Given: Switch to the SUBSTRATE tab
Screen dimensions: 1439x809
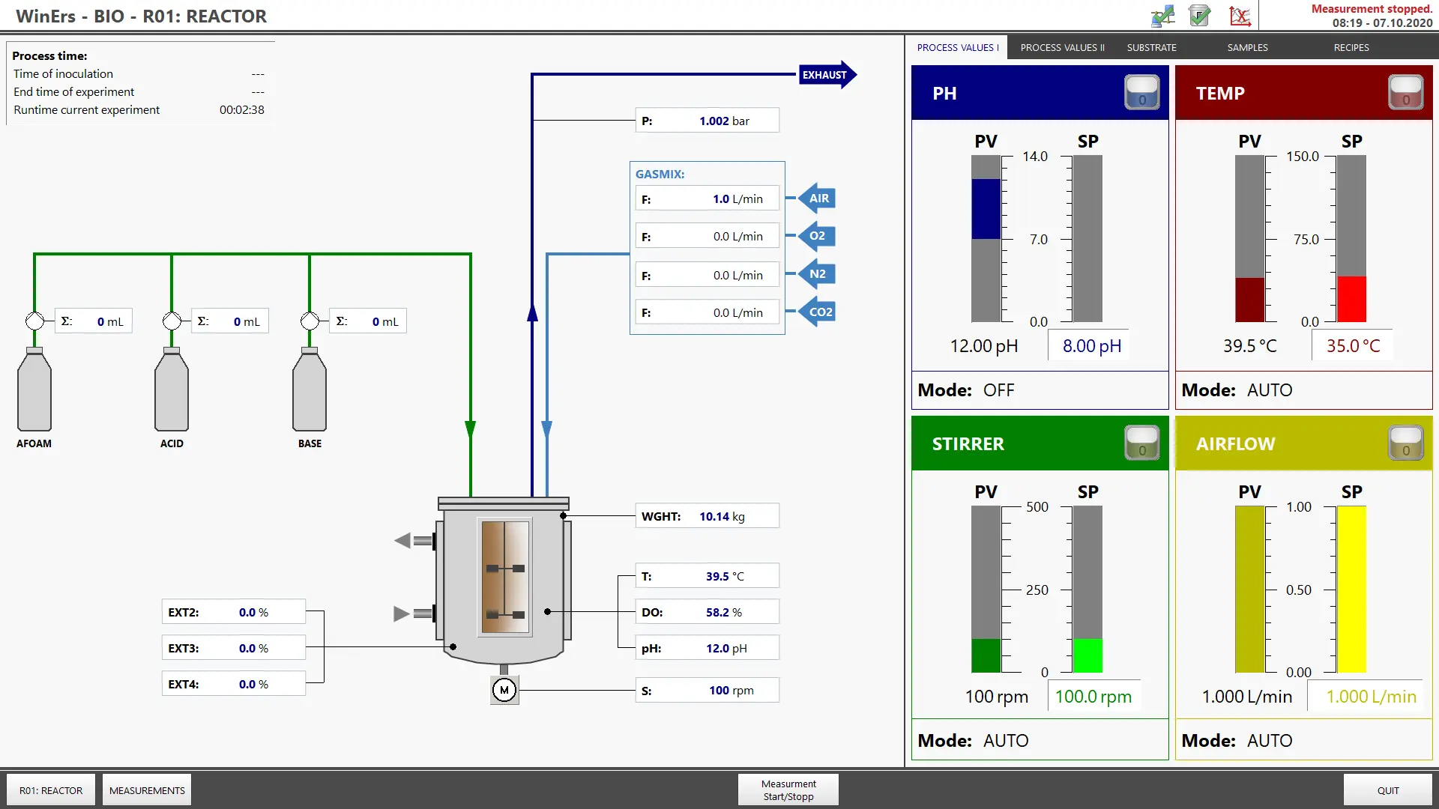Looking at the screenshot, I should (1151, 47).
